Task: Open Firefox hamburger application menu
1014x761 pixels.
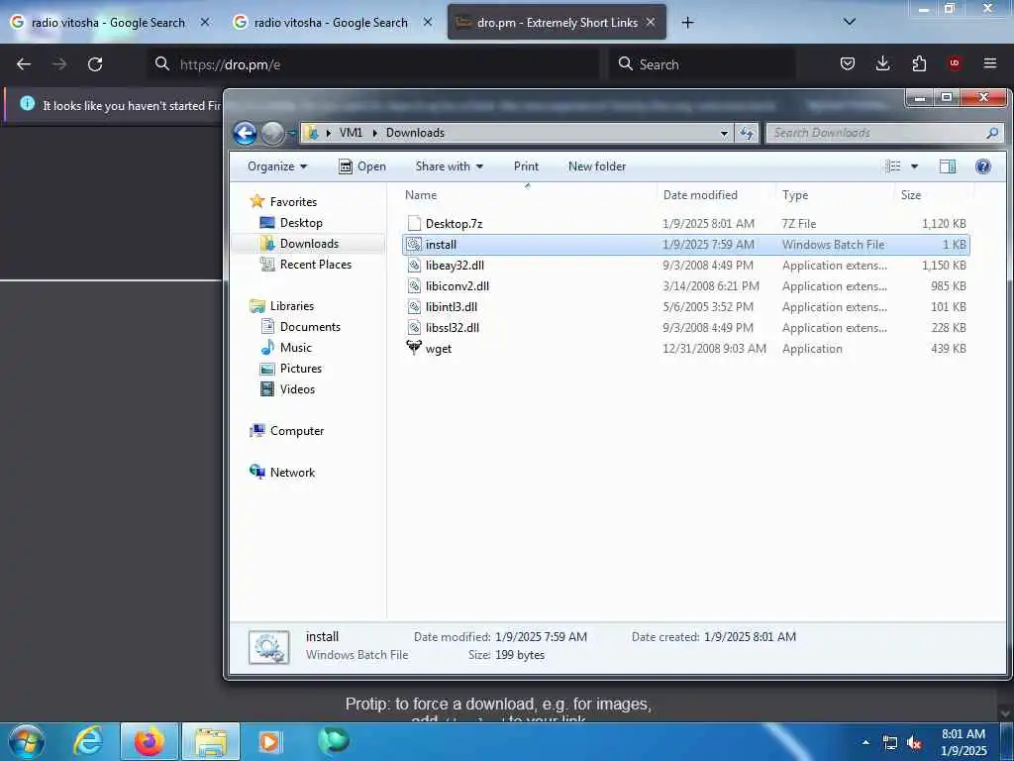Action: click(990, 63)
